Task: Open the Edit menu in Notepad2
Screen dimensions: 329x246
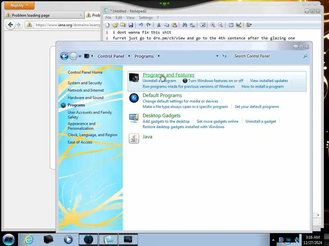Action: (x=119, y=18)
